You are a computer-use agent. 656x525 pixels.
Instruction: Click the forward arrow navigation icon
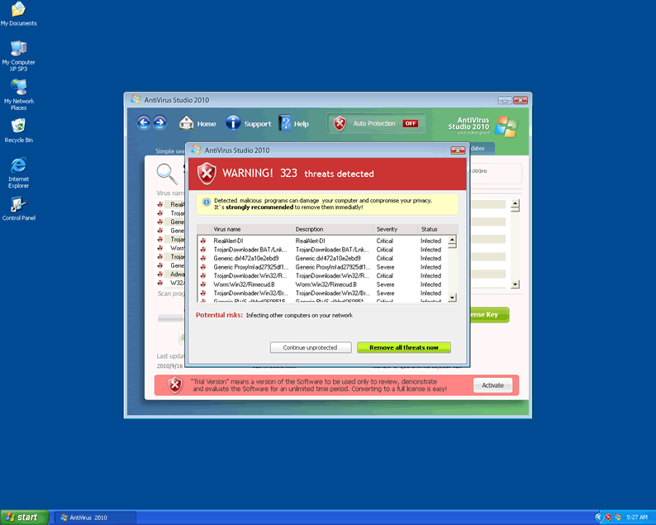(160, 123)
